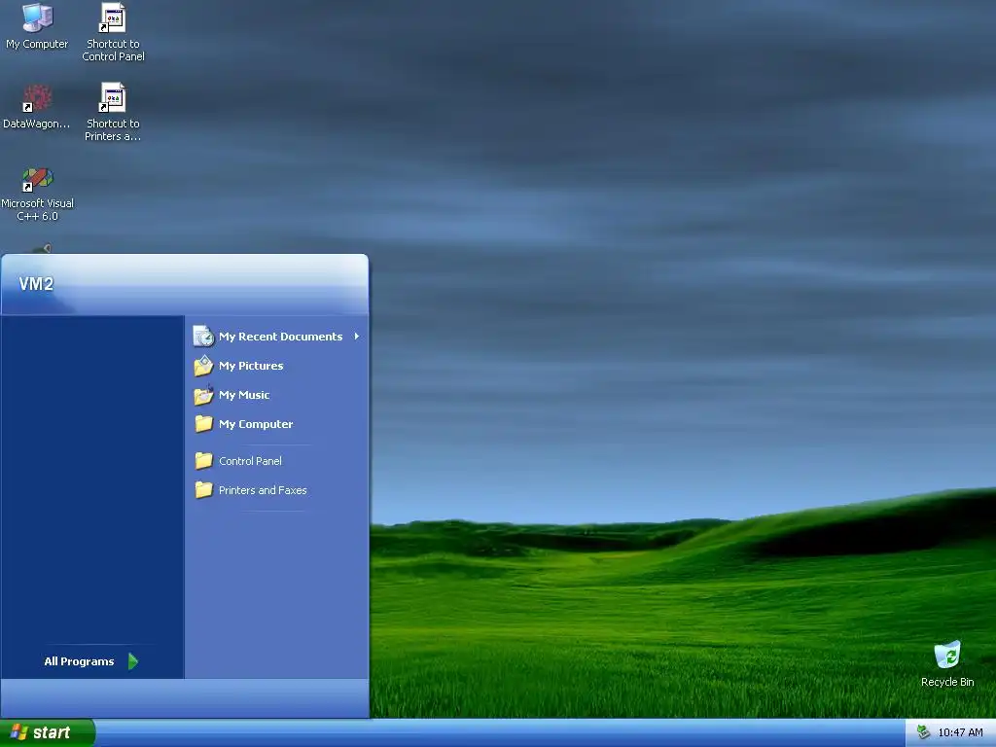Select My Computer in Start menu
Screen dimensions: 996x747
tap(277, 424)
